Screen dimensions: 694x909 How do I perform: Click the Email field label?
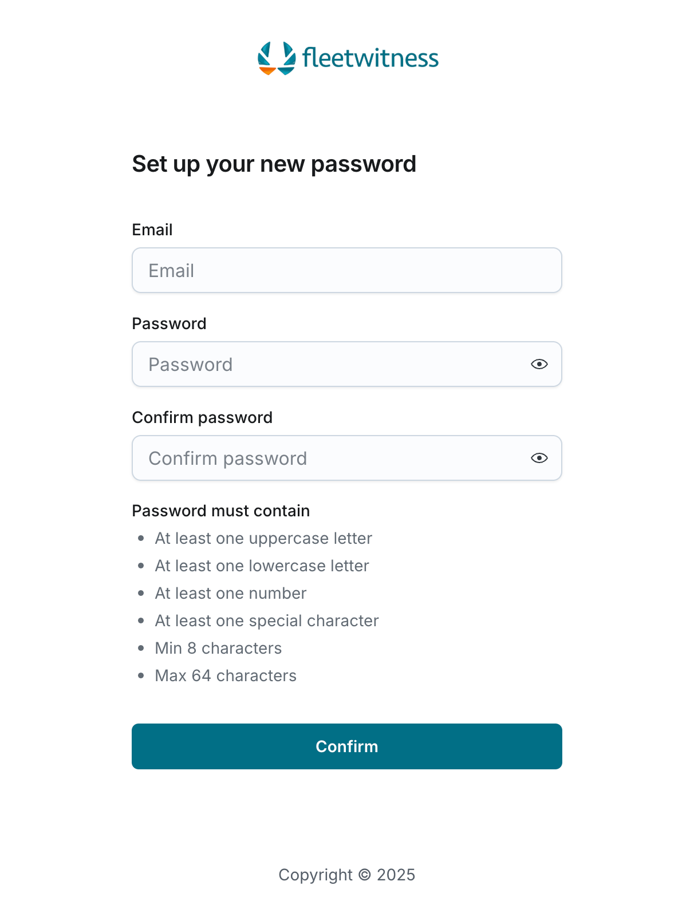tap(152, 230)
